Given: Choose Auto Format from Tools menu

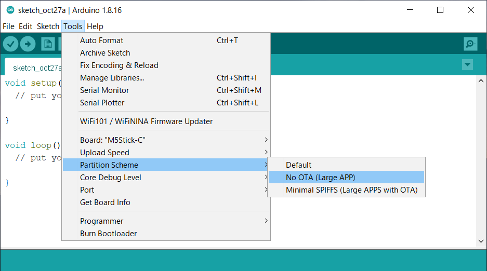Looking at the screenshot, I should coord(166,40).
